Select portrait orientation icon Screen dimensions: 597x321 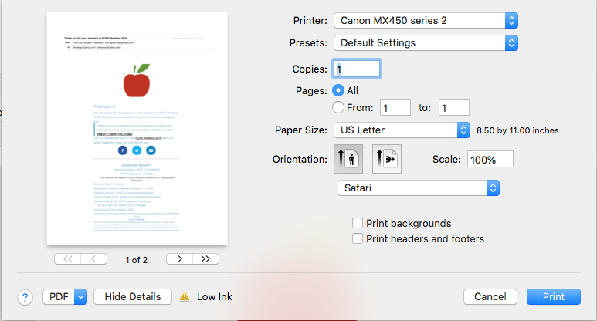[x=348, y=159]
